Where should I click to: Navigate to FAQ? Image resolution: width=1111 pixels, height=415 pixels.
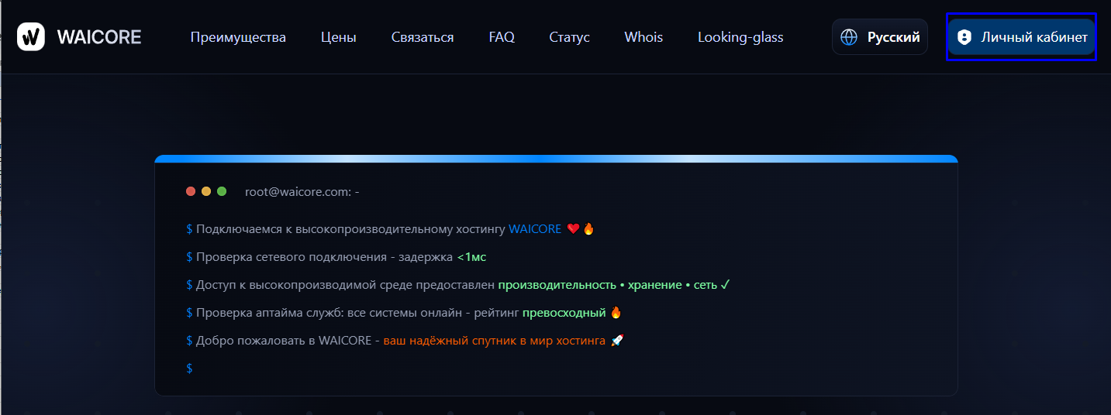(502, 37)
